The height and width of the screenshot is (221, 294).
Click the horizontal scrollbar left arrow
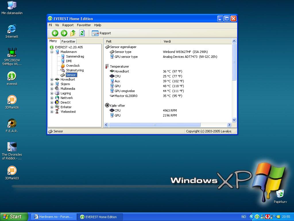point(106,125)
